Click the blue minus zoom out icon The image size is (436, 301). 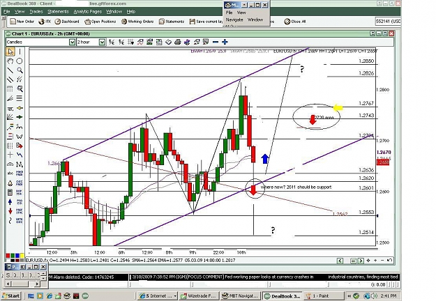click(216, 42)
